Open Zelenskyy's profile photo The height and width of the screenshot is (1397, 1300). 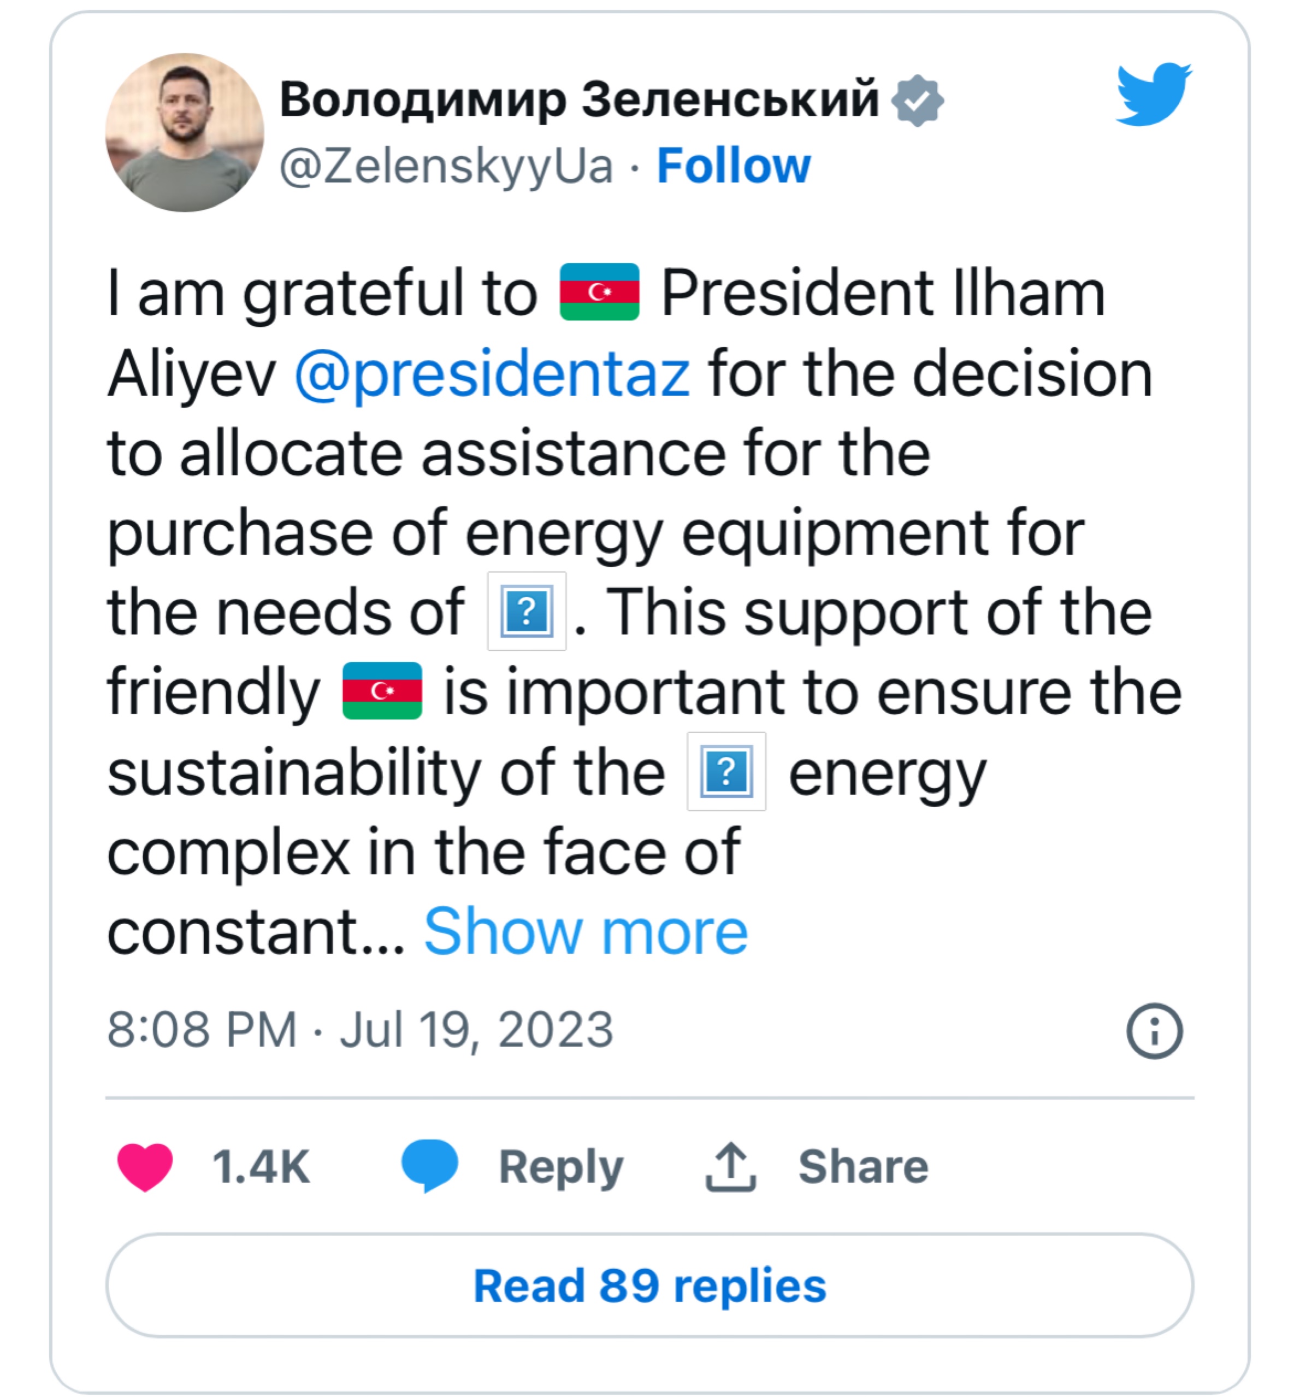click(x=185, y=133)
